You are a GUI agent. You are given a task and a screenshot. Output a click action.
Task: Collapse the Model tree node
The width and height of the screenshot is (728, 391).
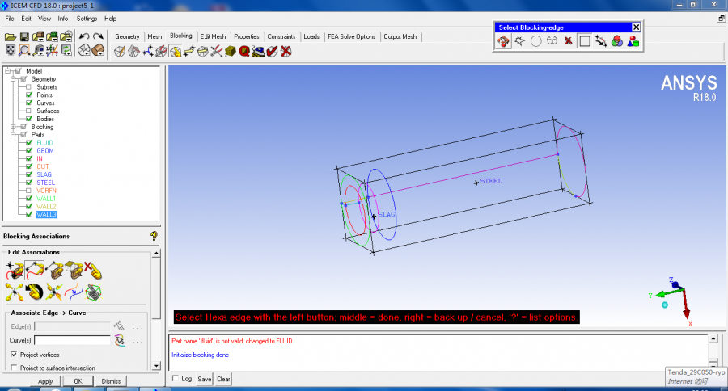pos(7,71)
